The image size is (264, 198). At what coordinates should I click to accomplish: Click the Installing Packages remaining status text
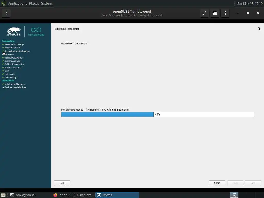(95, 110)
